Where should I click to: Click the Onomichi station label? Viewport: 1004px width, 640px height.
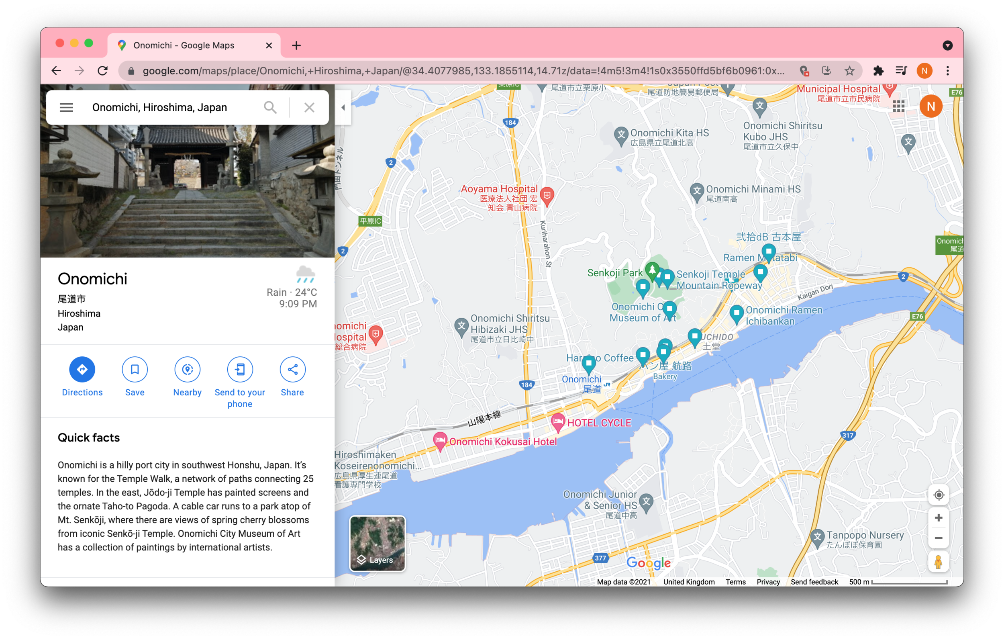(582, 384)
